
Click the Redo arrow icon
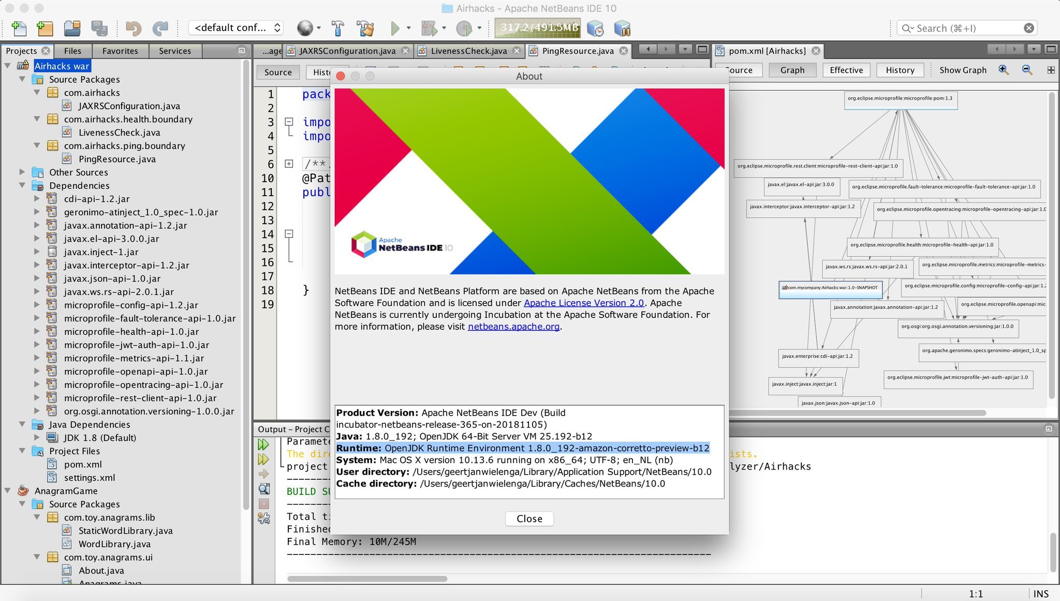point(160,28)
